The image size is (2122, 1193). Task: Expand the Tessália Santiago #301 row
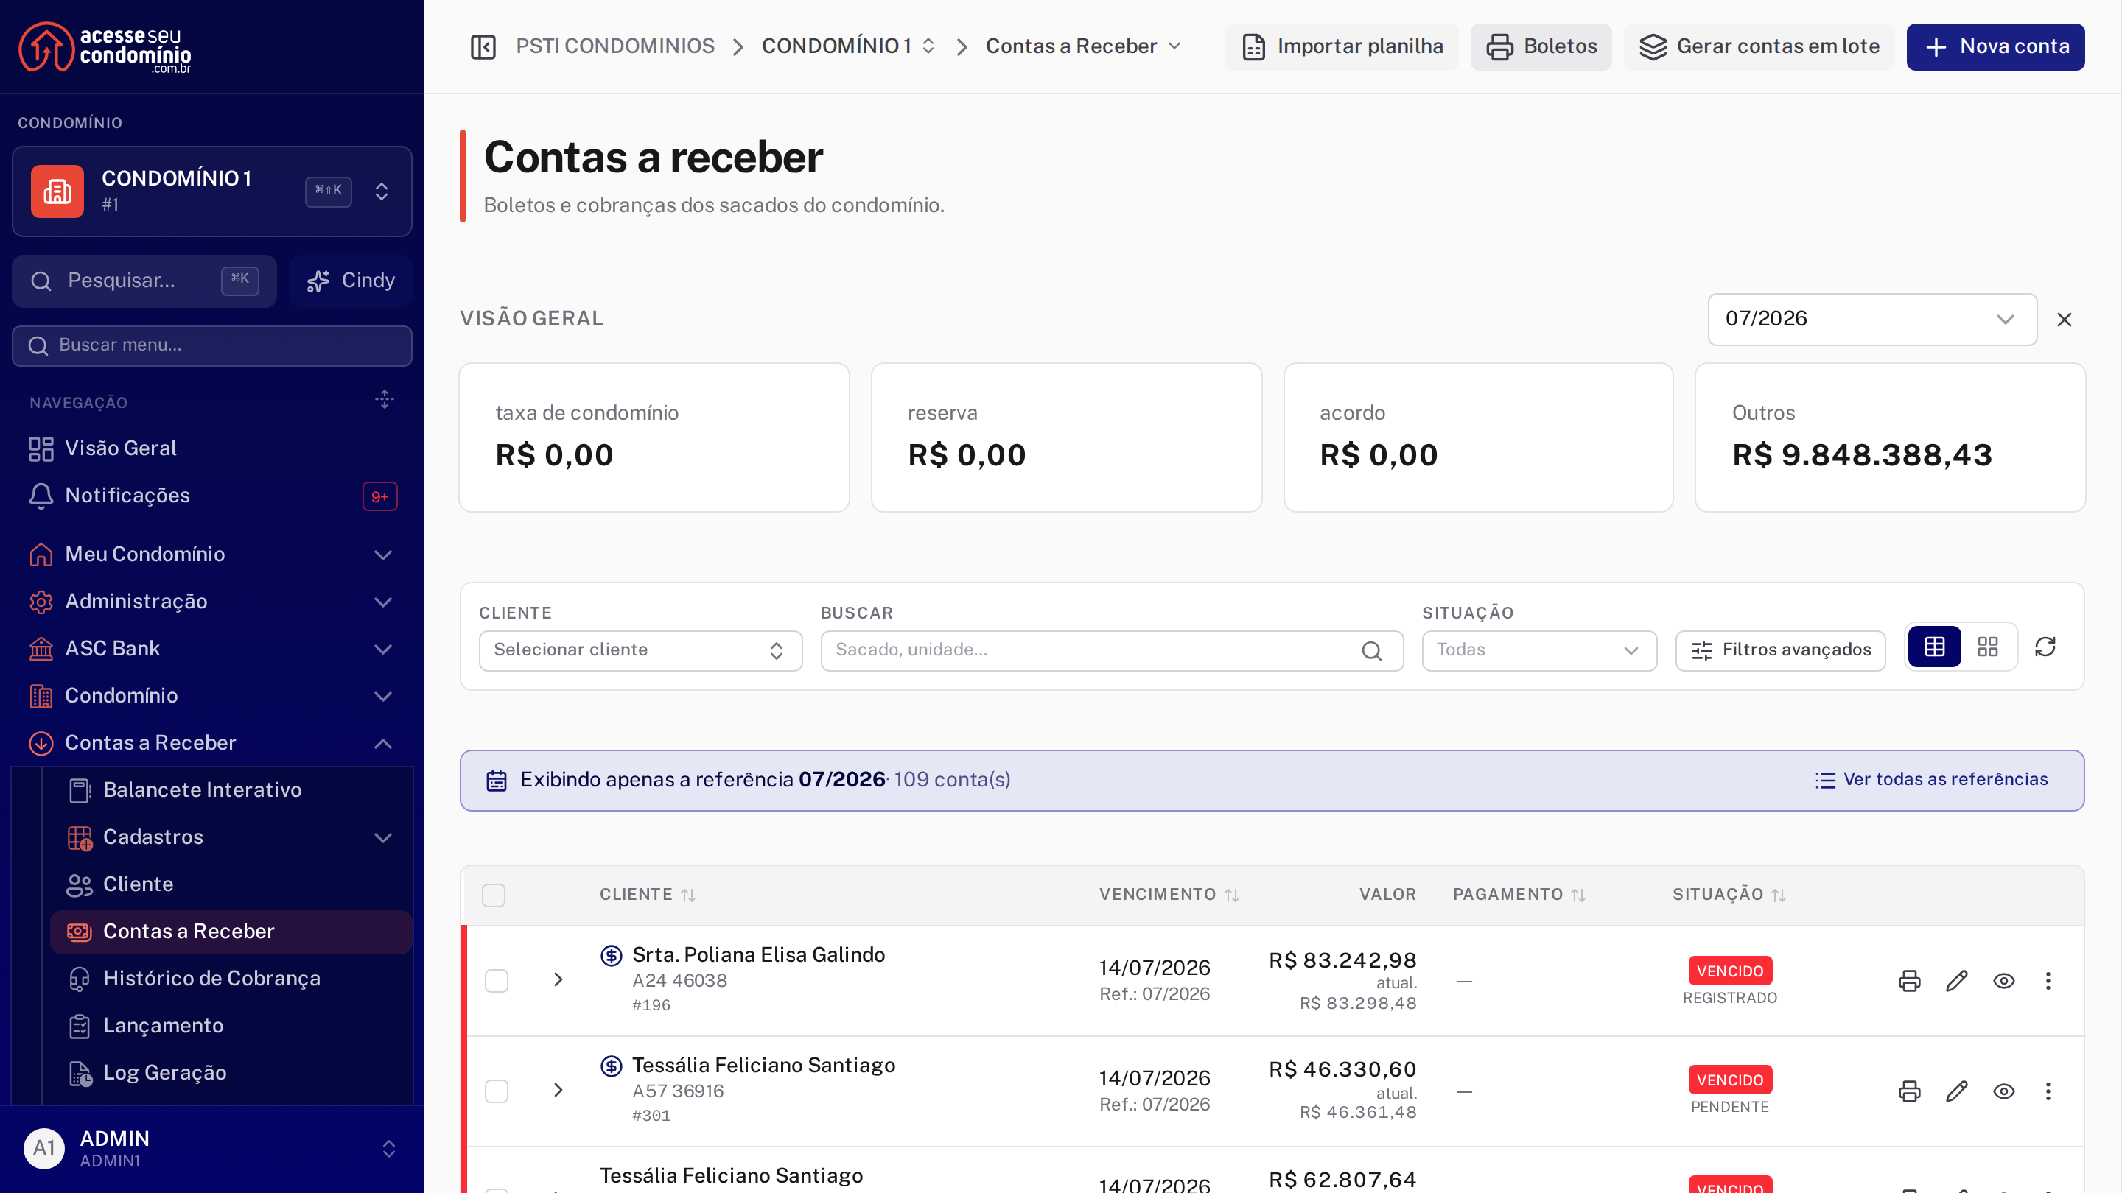[558, 1090]
